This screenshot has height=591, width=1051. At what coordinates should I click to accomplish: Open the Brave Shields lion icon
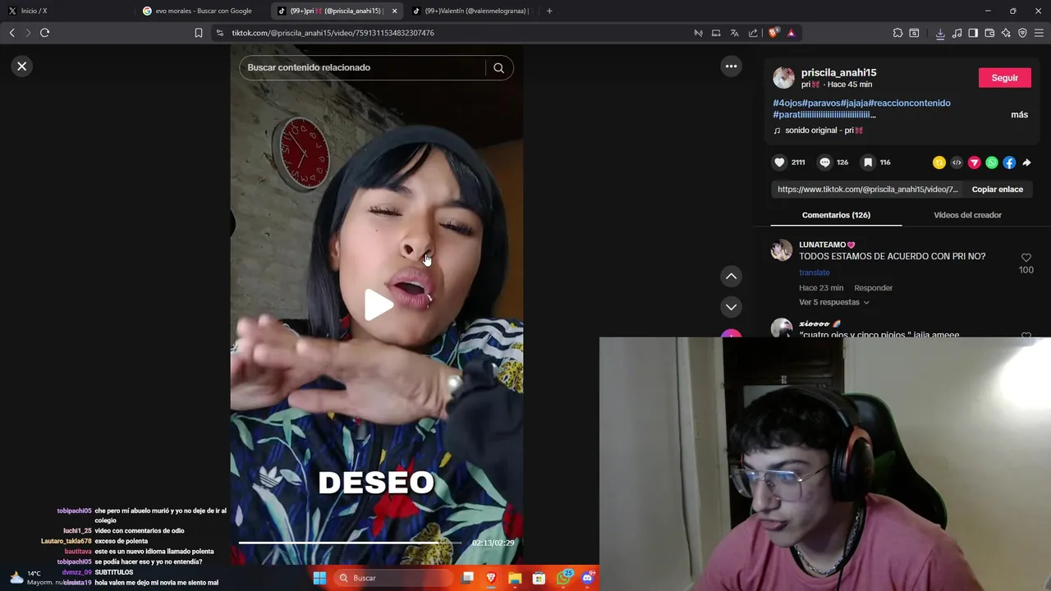[x=773, y=33]
